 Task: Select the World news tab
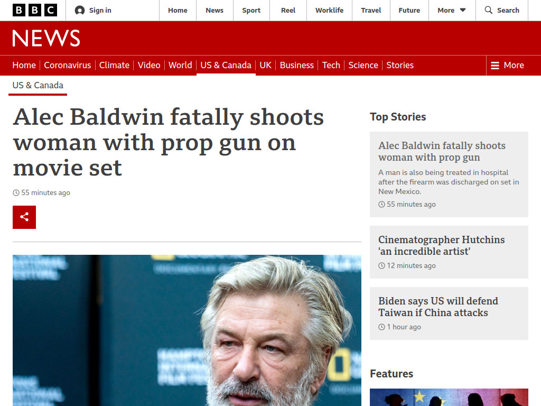[180, 65]
